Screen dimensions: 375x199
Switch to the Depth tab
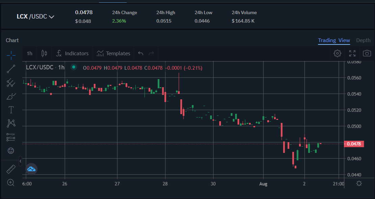tap(363, 40)
